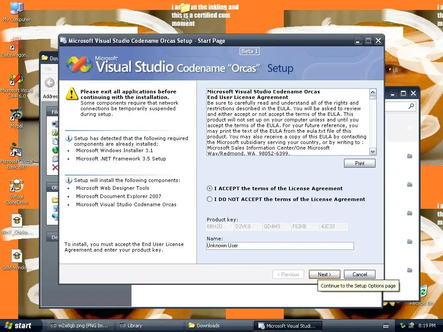Click the product key box F63XB
The width and height of the screenshot is (443, 332).
tap(305, 227)
